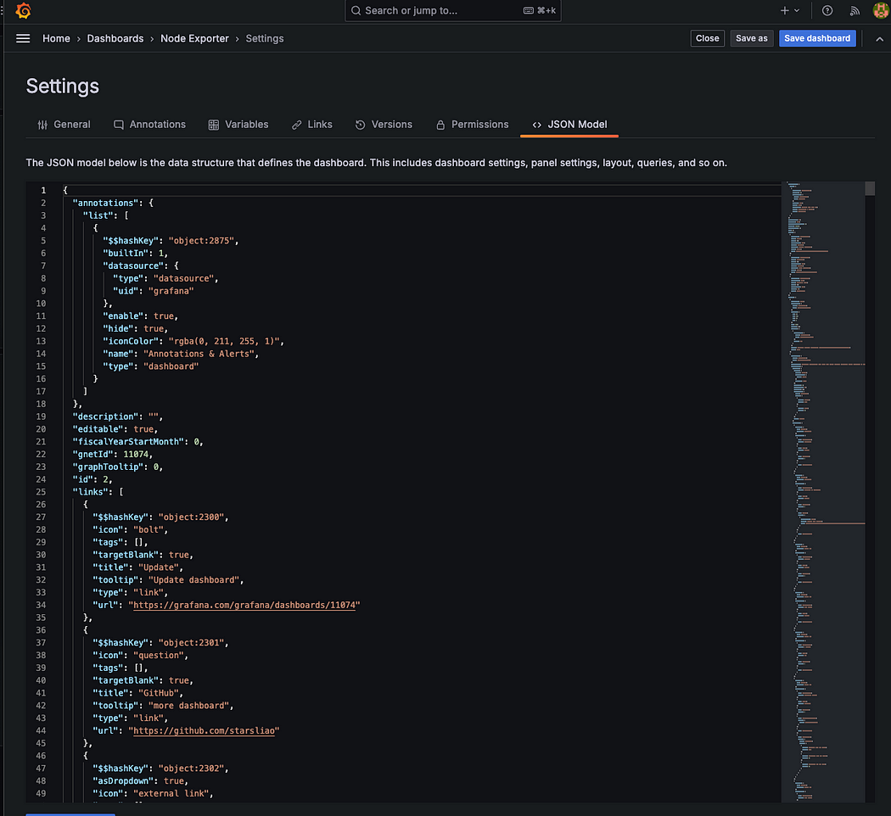Click the plus icon to add new
The width and height of the screenshot is (891, 816).
click(x=785, y=11)
